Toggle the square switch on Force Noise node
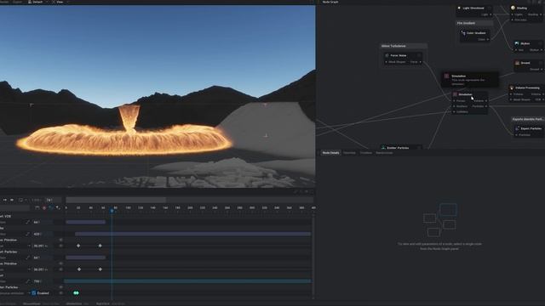Image resolution: width=545 pixels, height=306 pixels. pos(419,55)
